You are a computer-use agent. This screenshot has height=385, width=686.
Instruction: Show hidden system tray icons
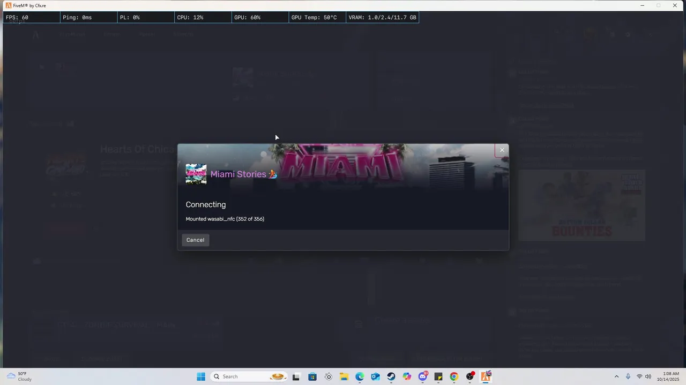(616, 376)
